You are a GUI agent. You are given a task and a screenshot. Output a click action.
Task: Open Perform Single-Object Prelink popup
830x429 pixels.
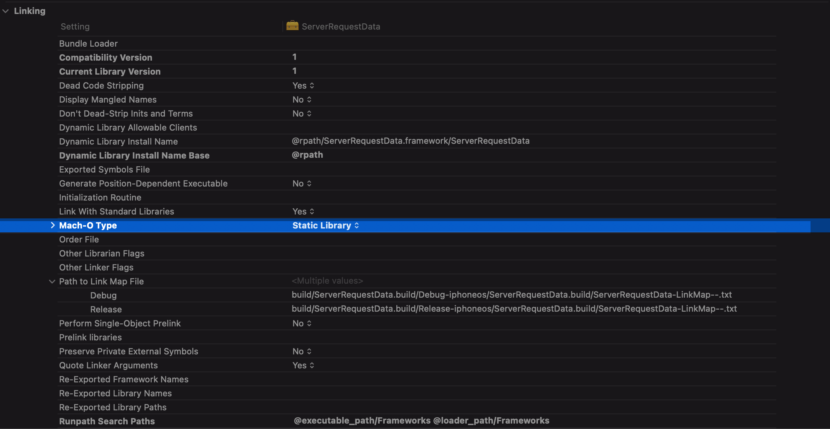(x=302, y=323)
